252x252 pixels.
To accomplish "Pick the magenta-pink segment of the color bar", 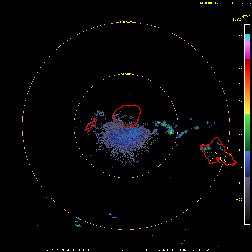I will coord(247,50).
